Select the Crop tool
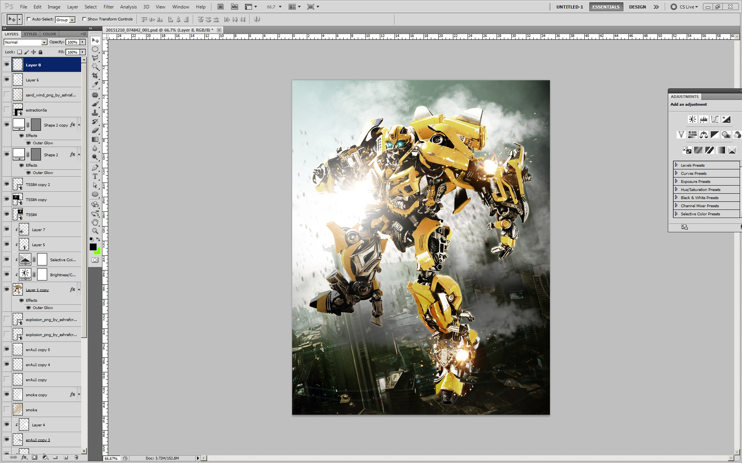742x463 pixels. tap(95, 76)
